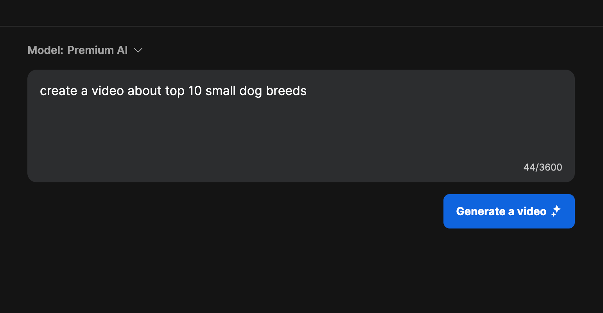Click the number "10" in the prompt

tap(195, 91)
